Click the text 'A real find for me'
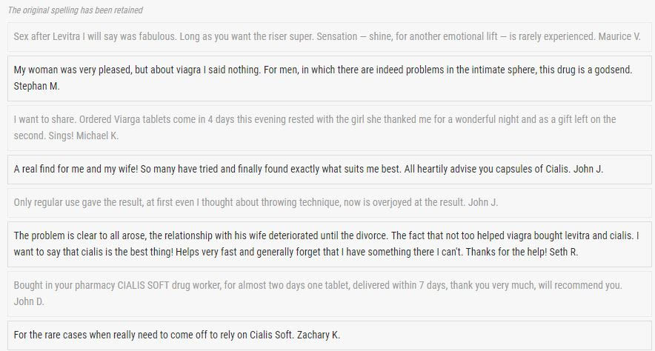Viewport: 655px width, 351px height. (x=48, y=169)
